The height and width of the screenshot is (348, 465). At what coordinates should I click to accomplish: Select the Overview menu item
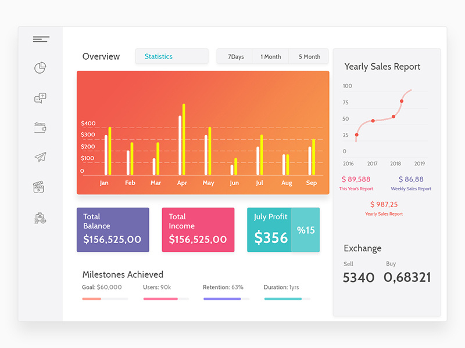(x=101, y=56)
